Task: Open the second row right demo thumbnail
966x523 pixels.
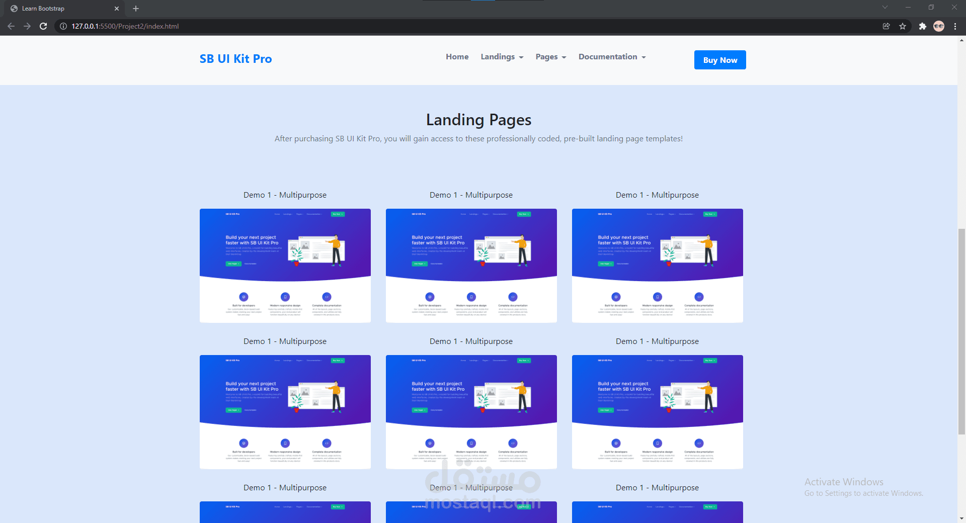Action: pyautogui.click(x=658, y=412)
